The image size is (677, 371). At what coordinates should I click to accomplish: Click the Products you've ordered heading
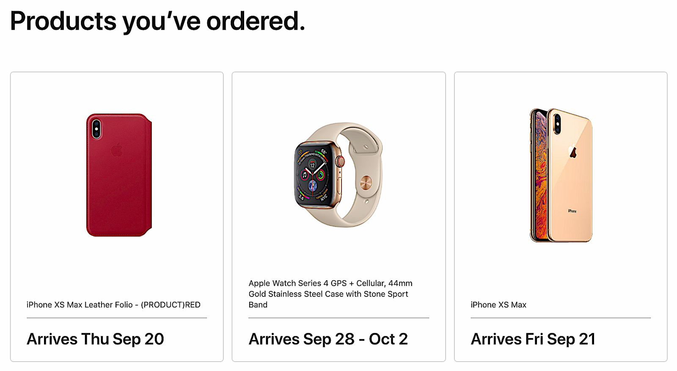coord(157,21)
